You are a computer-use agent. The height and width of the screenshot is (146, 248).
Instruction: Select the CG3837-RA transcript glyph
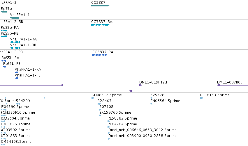100,25
